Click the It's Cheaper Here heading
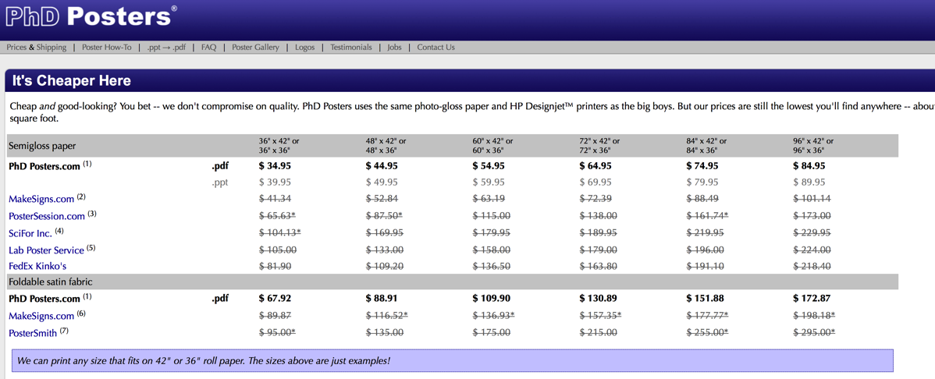The image size is (935, 379). coord(72,80)
